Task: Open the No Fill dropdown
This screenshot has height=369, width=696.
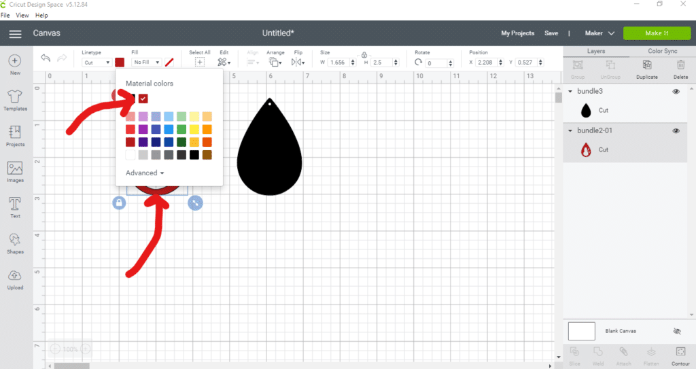Action: [x=147, y=63]
